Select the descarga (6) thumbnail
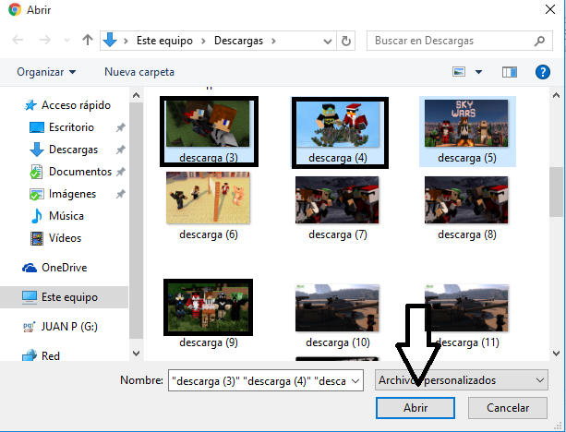 click(208, 198)
